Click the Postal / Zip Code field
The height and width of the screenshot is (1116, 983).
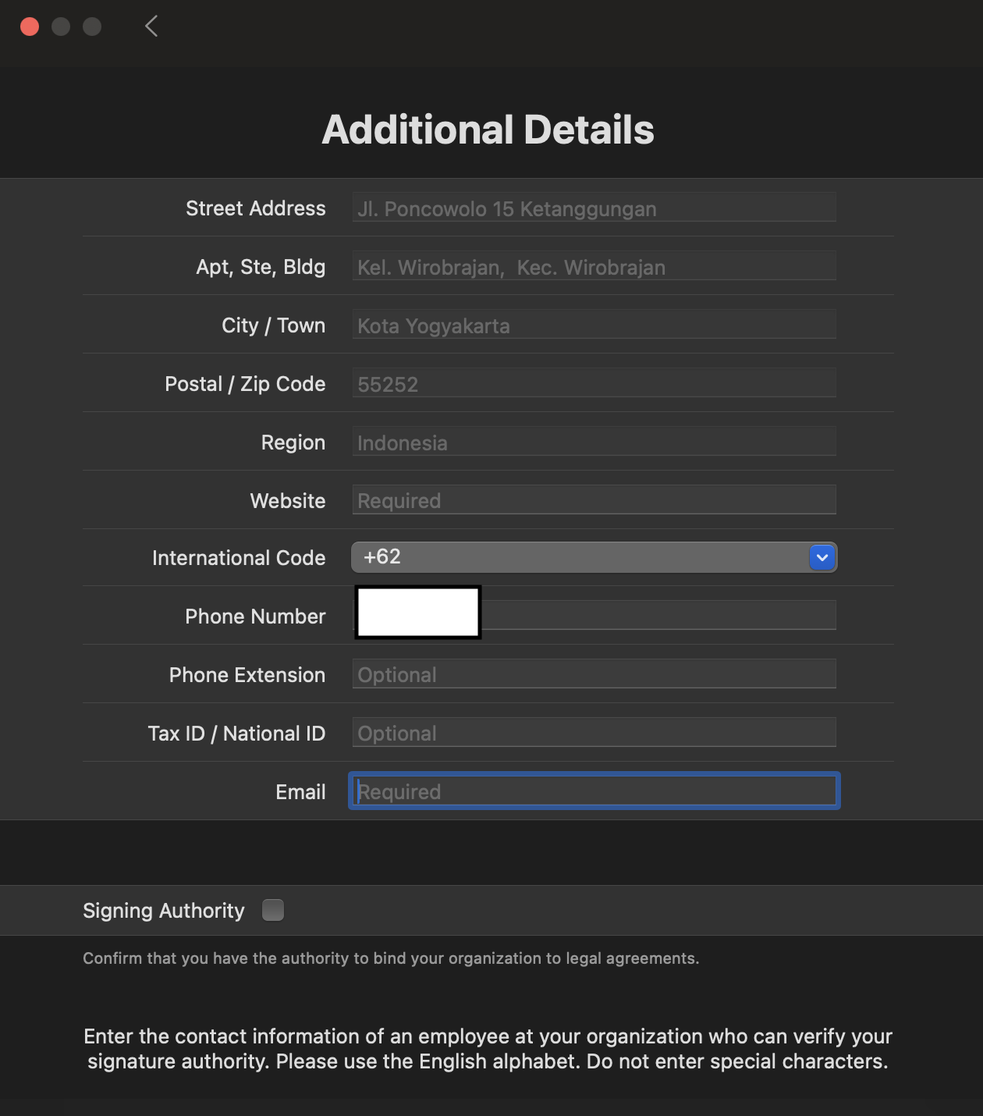pos(594,383)
